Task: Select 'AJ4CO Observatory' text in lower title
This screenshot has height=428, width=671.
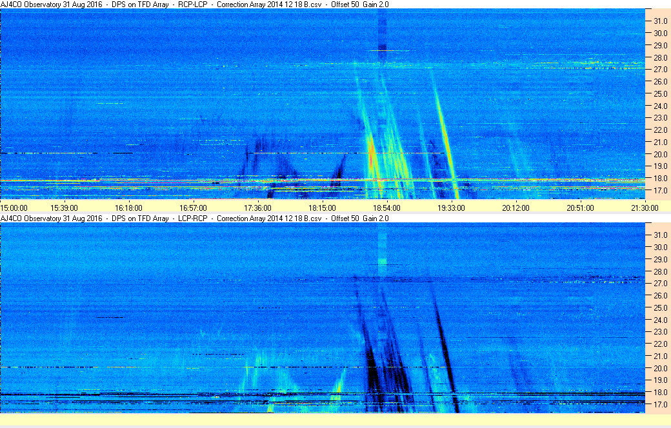Action: [30, 219]
